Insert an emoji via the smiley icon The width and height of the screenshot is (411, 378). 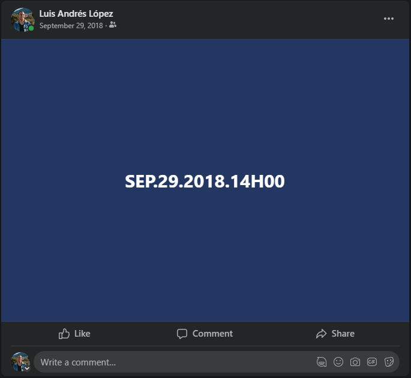coord(338,362)
